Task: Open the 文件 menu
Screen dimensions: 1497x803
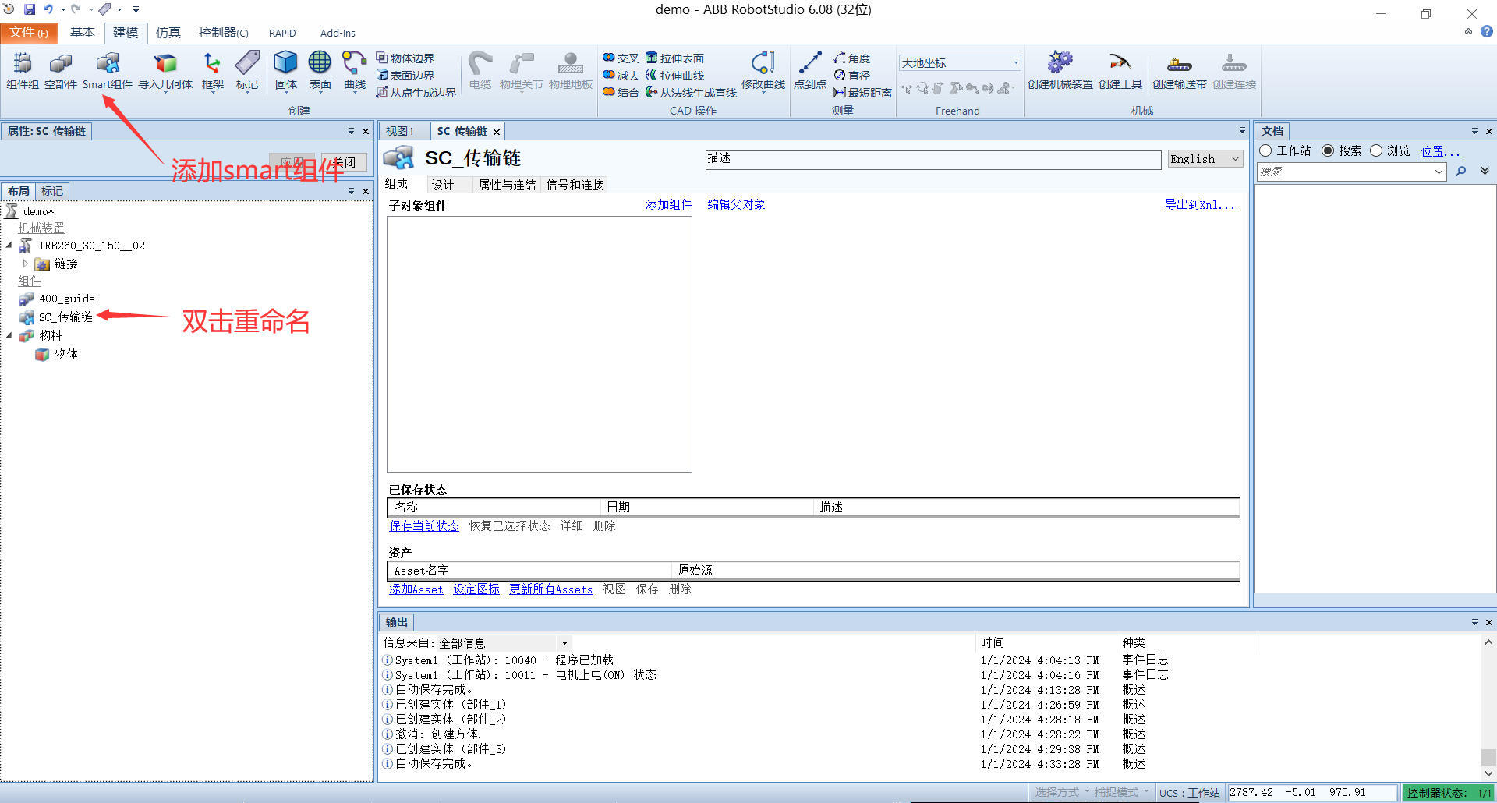Action: pyautogui.click(x=29, y=33)
